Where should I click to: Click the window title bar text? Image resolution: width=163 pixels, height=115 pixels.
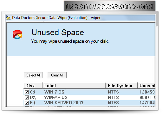point(56,18)
